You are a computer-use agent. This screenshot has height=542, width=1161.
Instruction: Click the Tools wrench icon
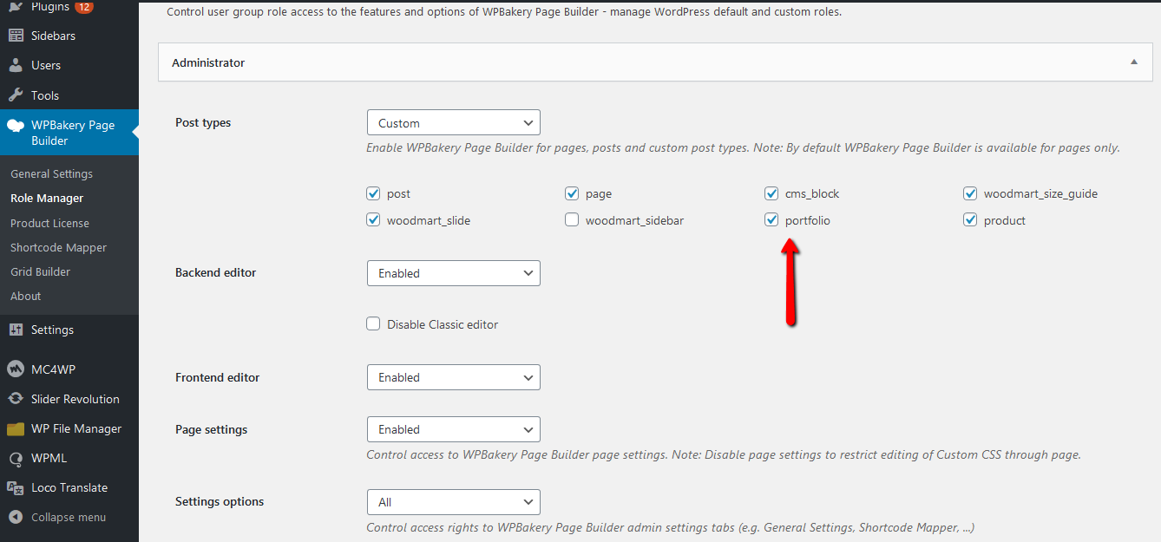pos(16,95)
